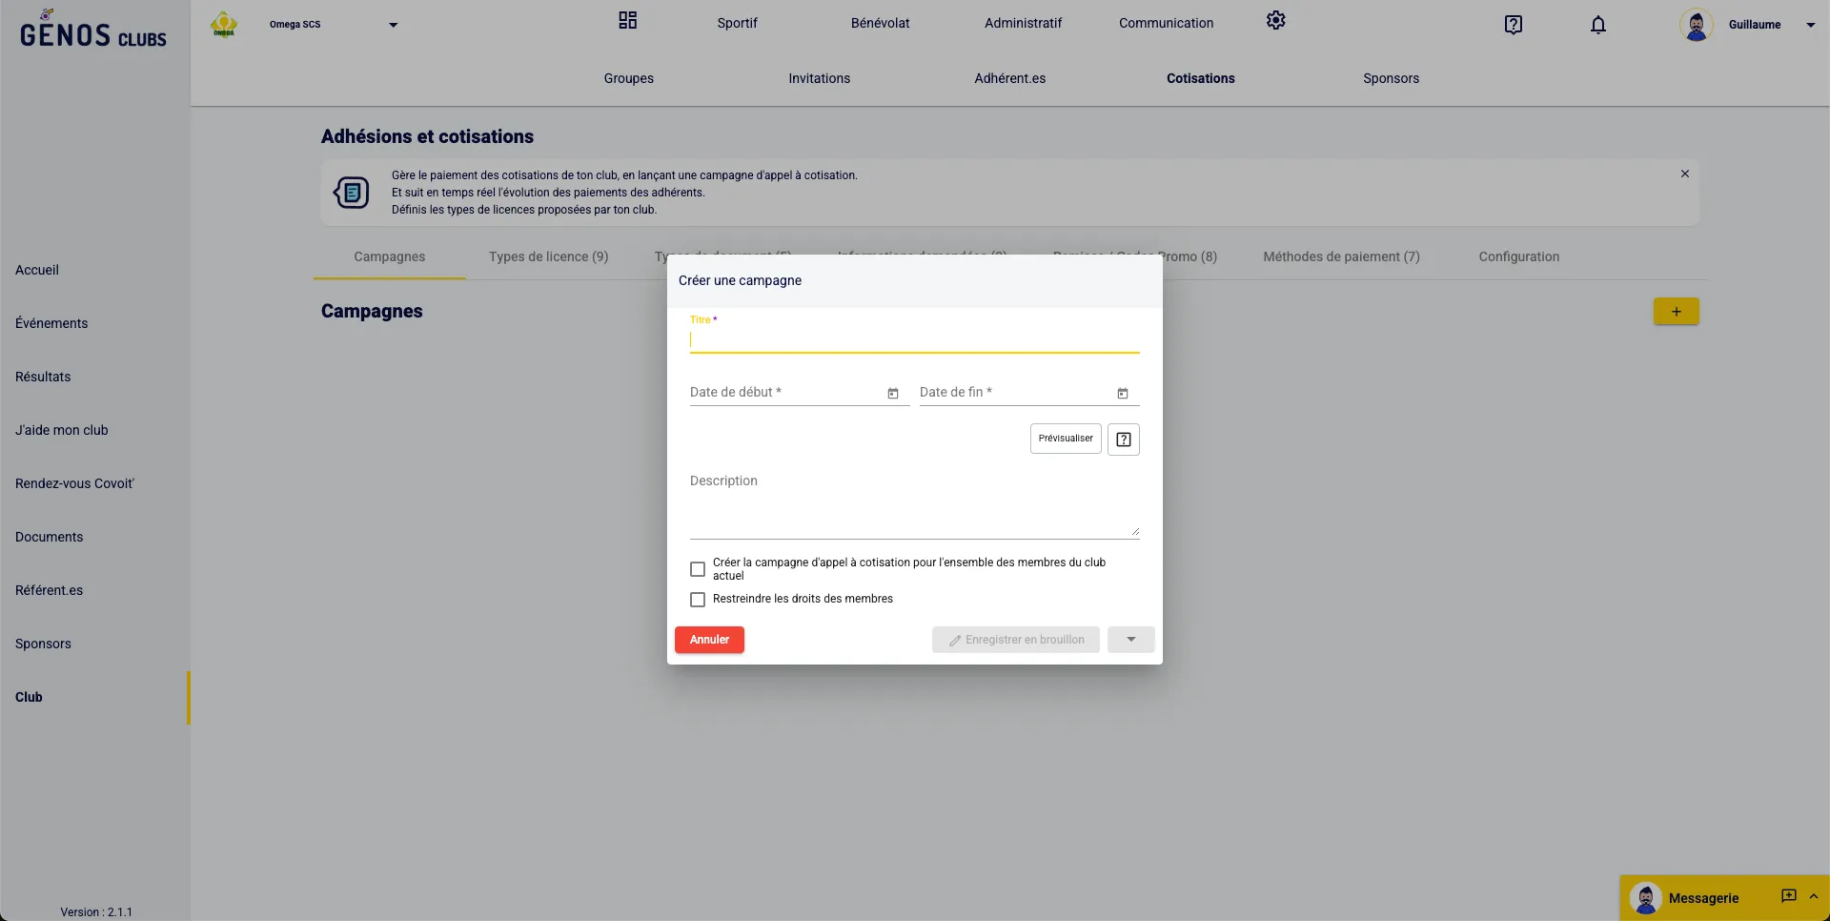Start a new message in Messagerie

[1788, 896]
